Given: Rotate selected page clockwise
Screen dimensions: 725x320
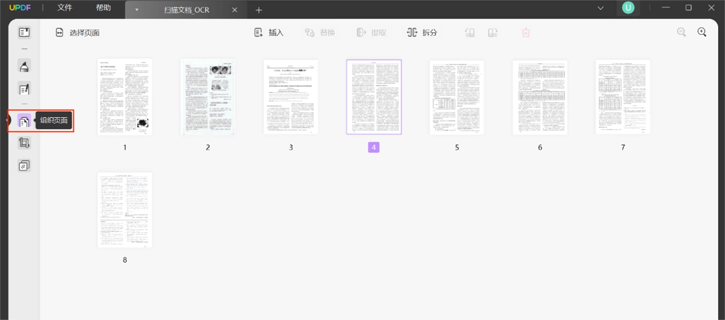Looking at the screenshot, I should [492, 33].
